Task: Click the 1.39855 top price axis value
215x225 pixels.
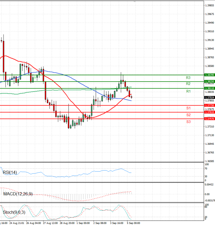Action: click(210, 5)
